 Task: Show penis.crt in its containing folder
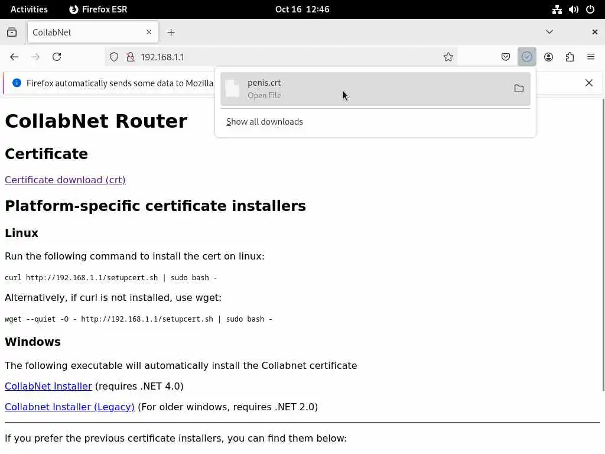[519, 89]
